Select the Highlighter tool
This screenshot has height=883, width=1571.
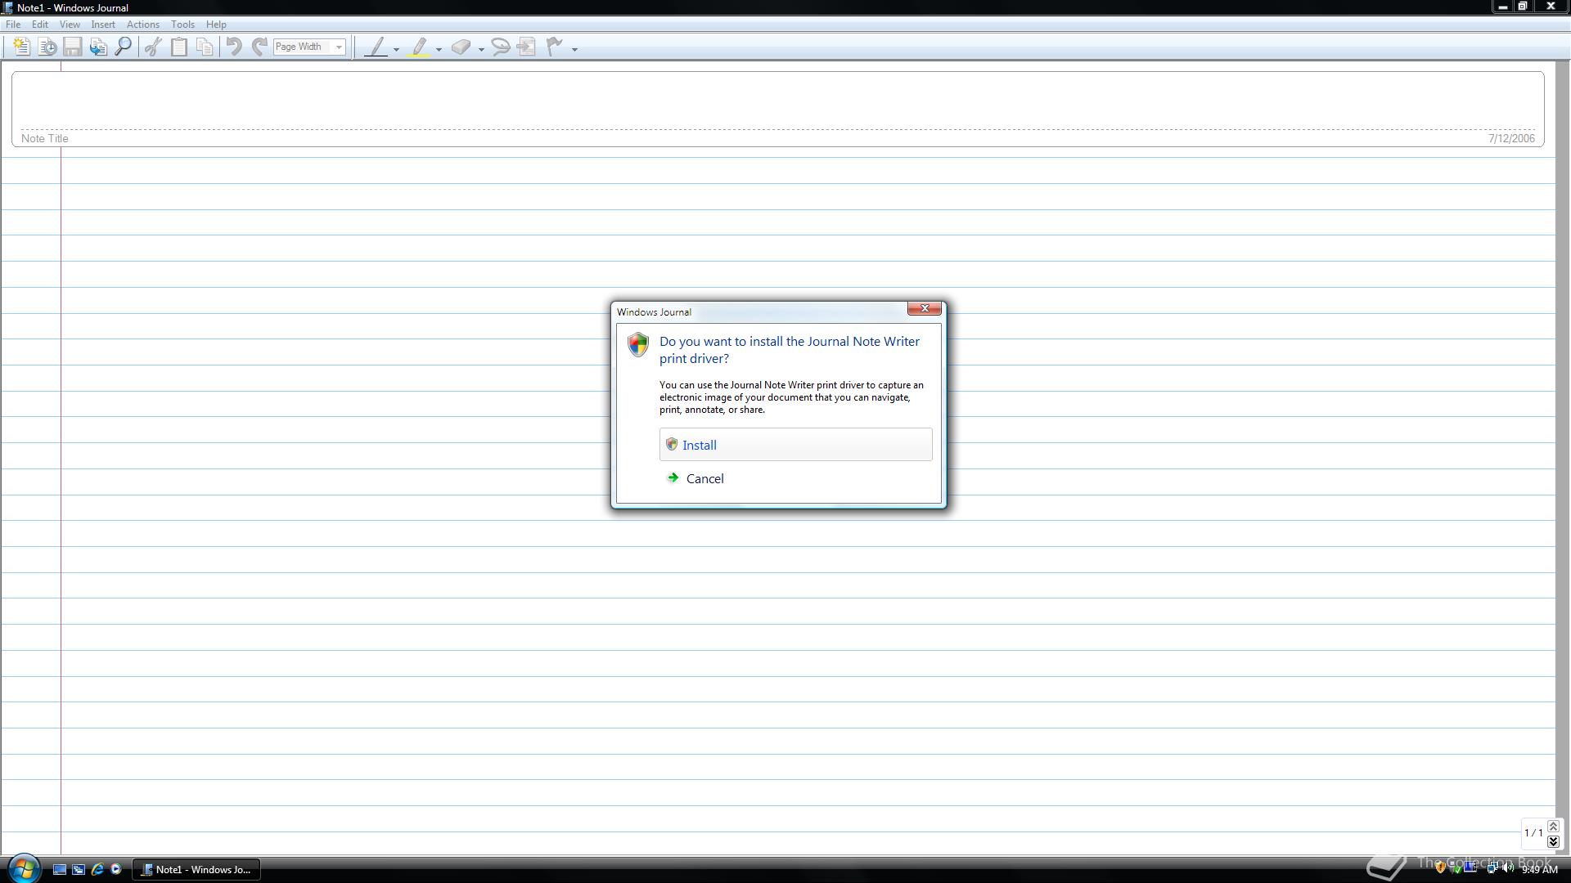tap(419, 47)
